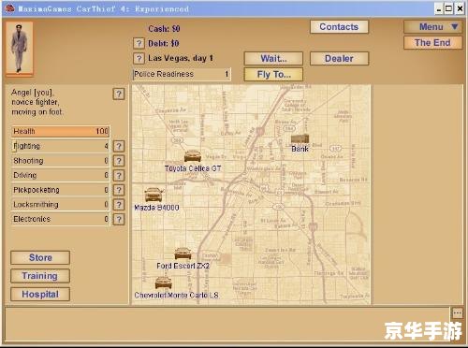Open the Store
The width and height of the screenshot is (468, 348).
point(40,257)
